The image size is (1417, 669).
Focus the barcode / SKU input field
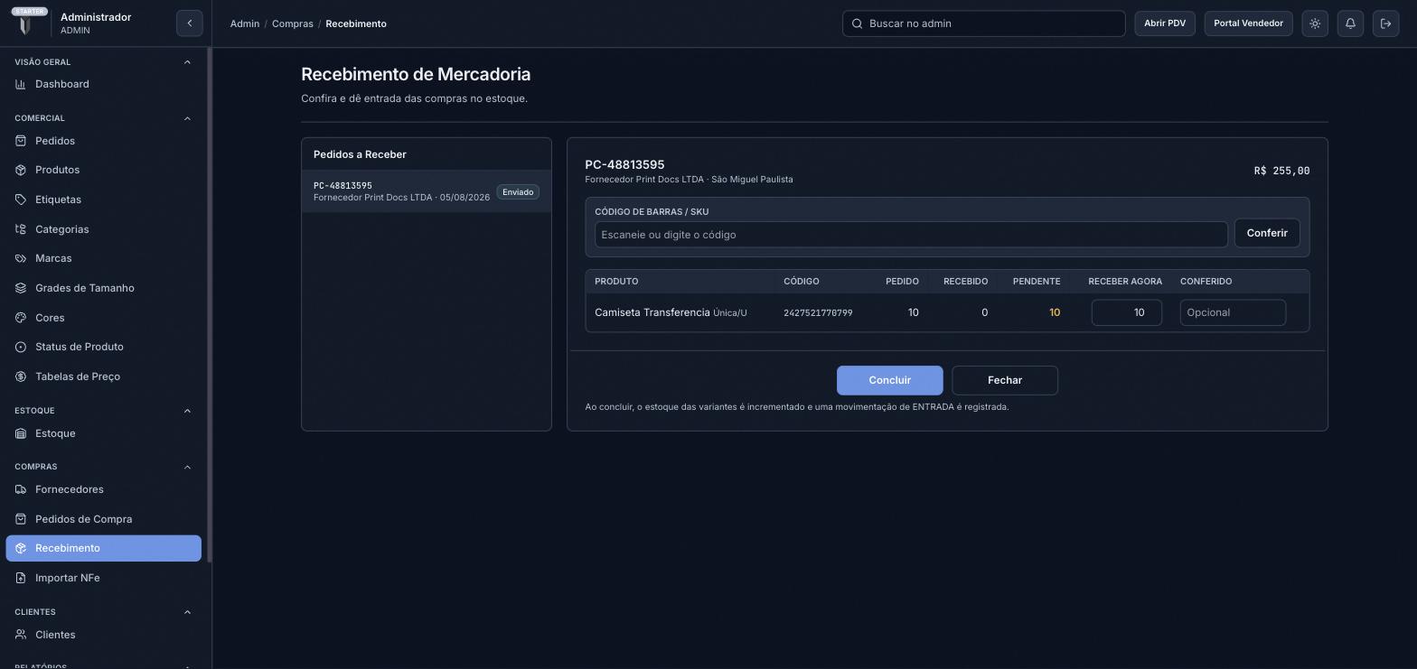[x=911, y=235]
